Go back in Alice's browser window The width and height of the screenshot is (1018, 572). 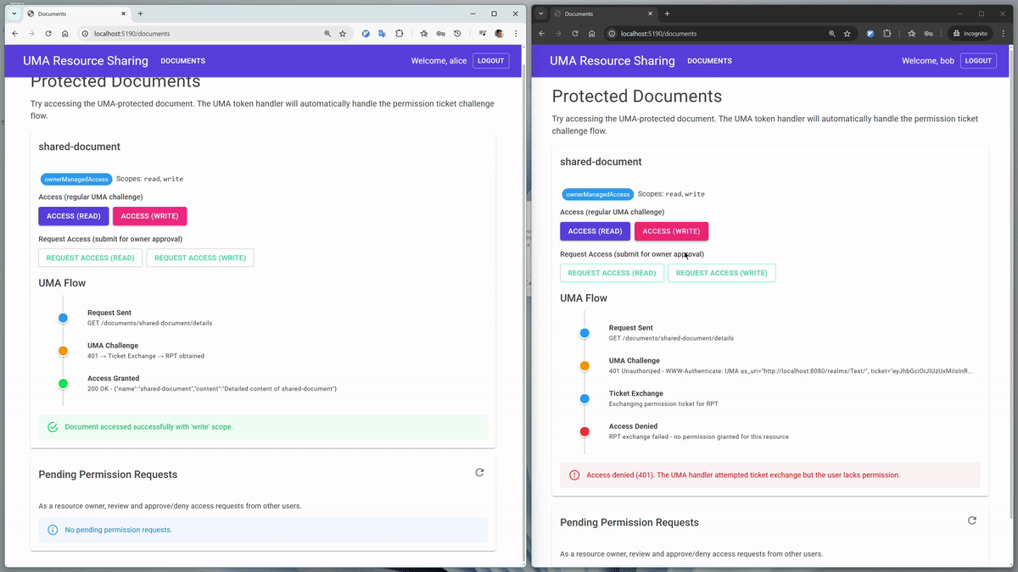[14, 34]
